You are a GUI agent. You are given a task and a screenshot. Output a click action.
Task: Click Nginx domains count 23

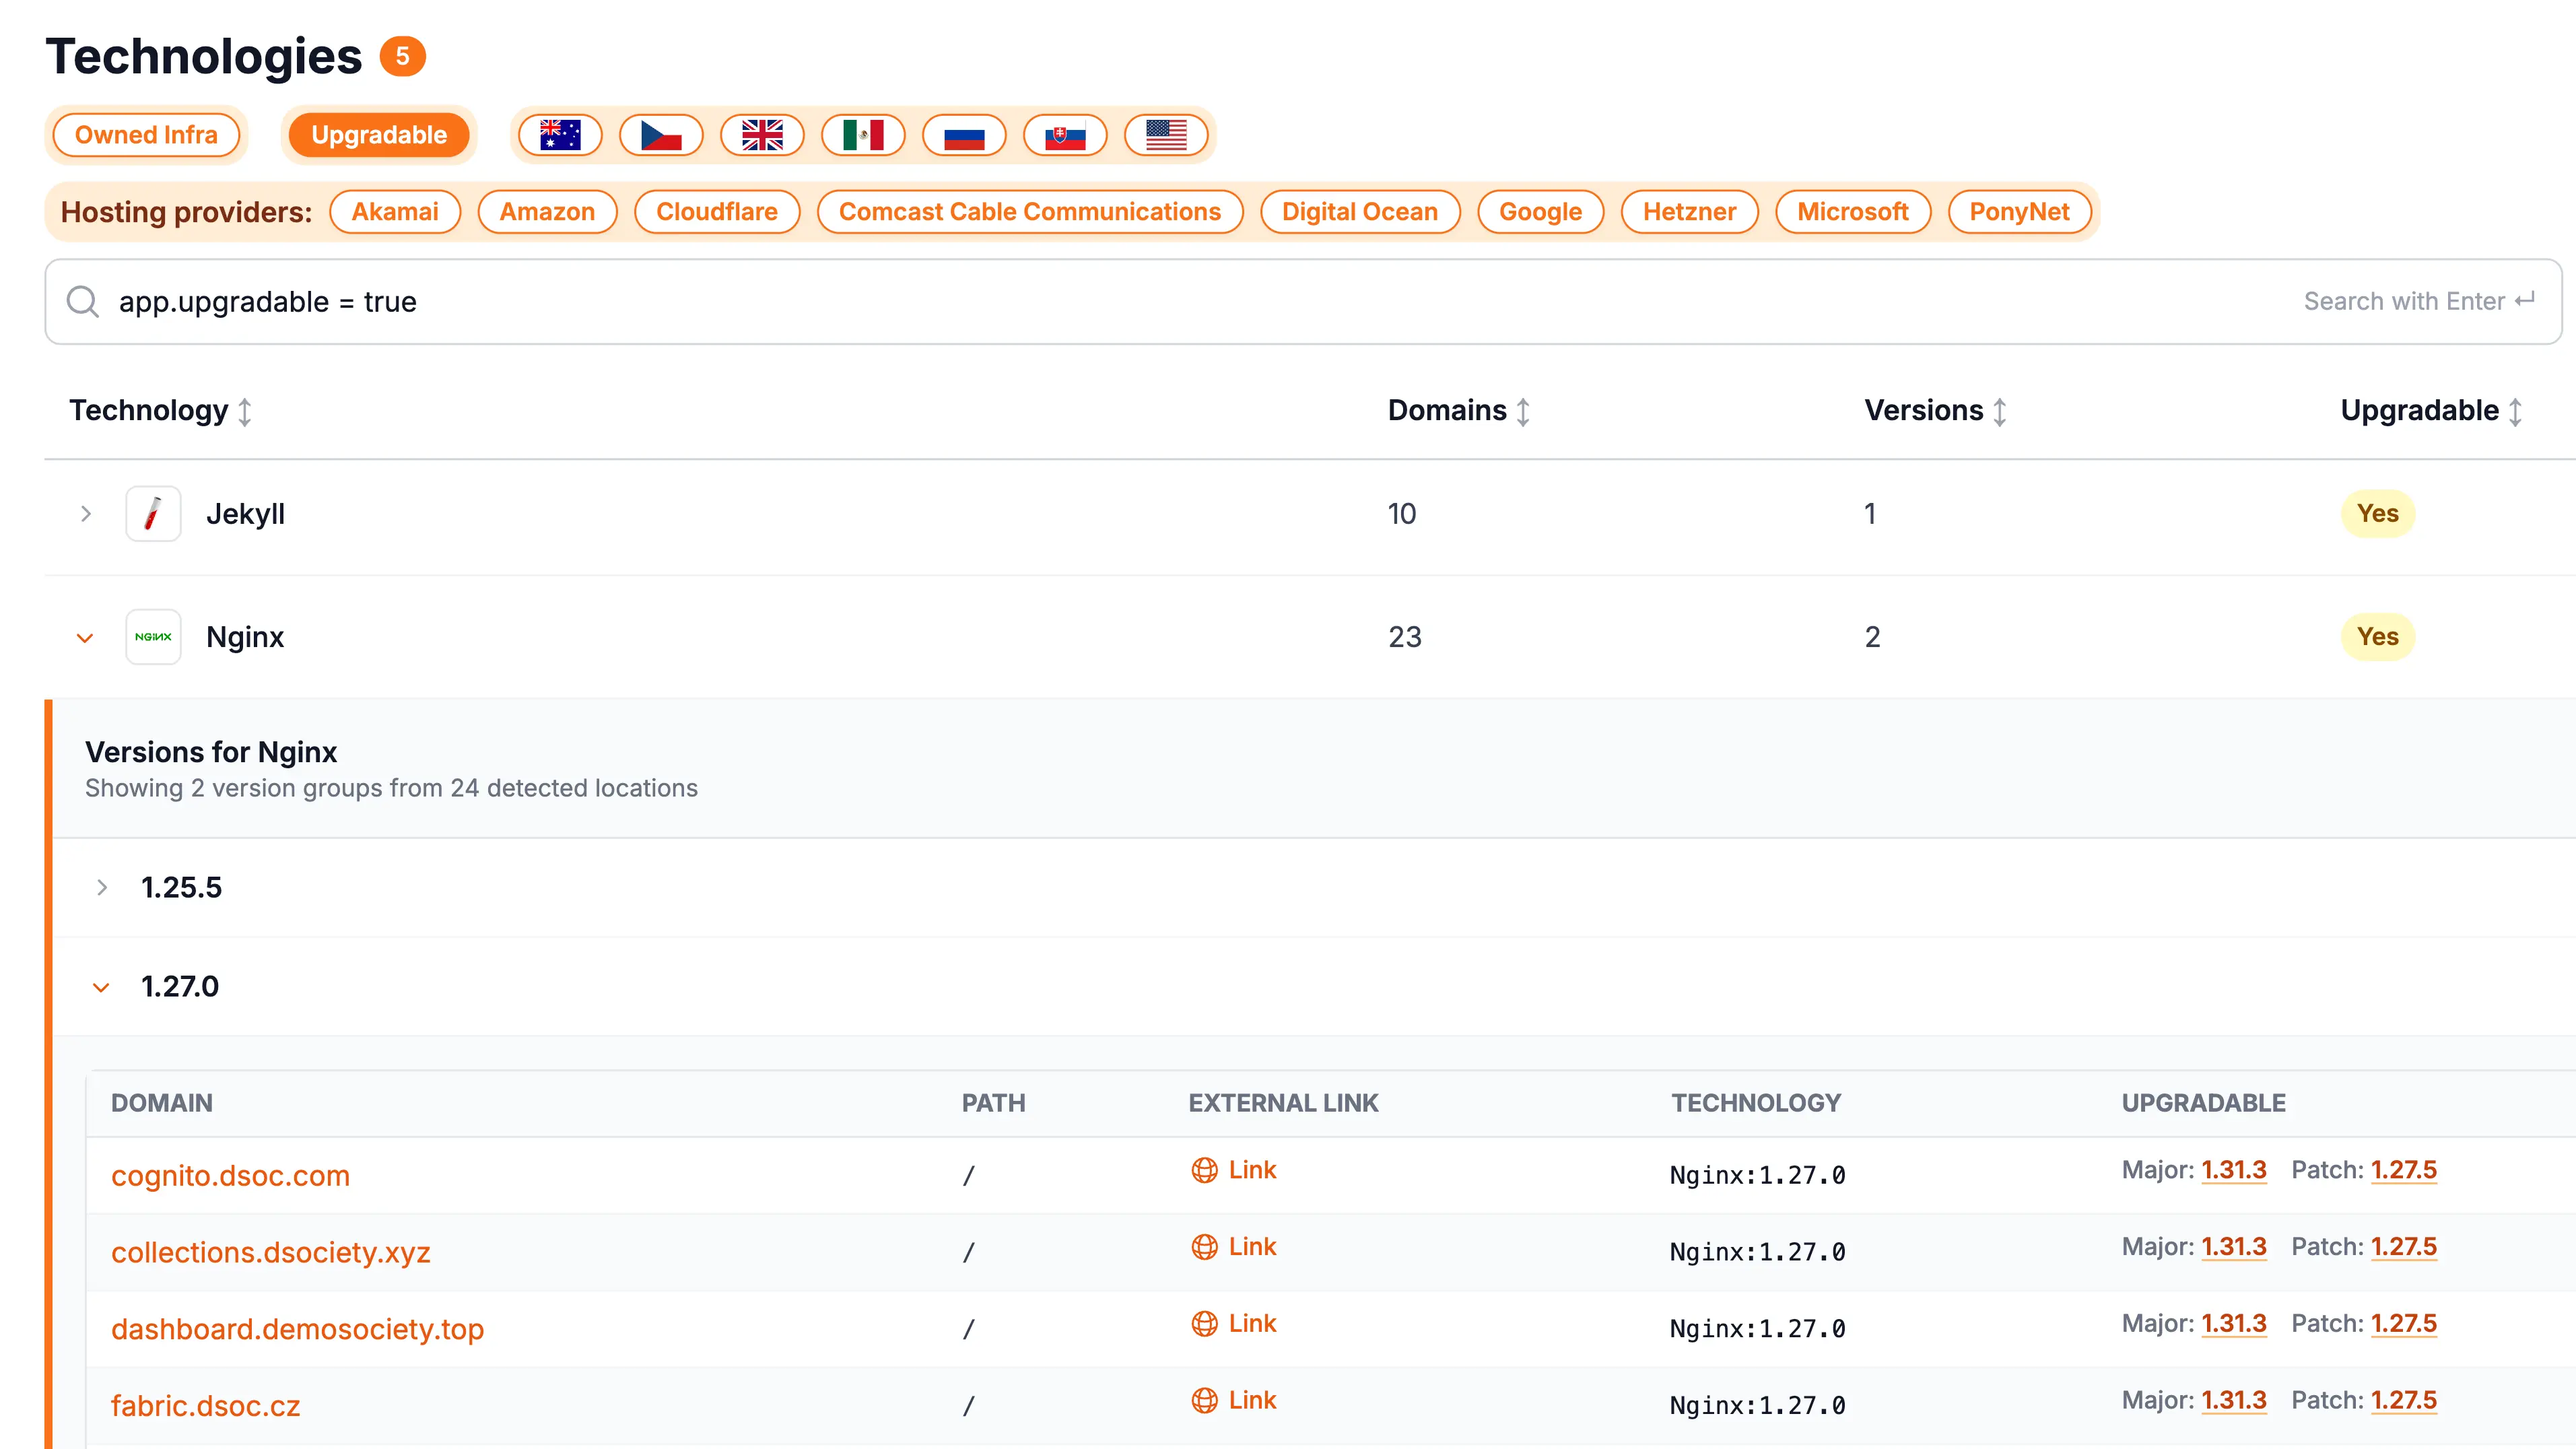coord(1404,637)
